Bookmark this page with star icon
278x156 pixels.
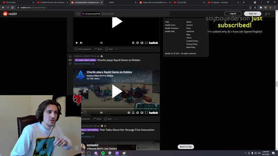pyautogui.click(x=255, y=8)
